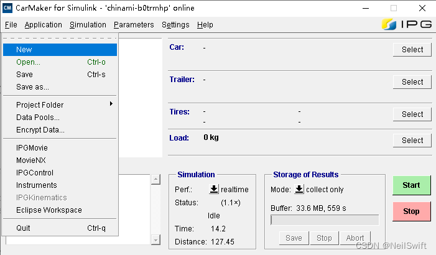Image resolution: width=436 pixels, height=255 pixels.
Task: Click the log scrollbar up arrow
Action: [x=155, y=179]
